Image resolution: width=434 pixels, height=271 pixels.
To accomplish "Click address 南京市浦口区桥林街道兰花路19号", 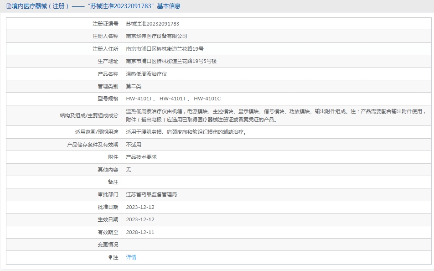I will [165, 49].
